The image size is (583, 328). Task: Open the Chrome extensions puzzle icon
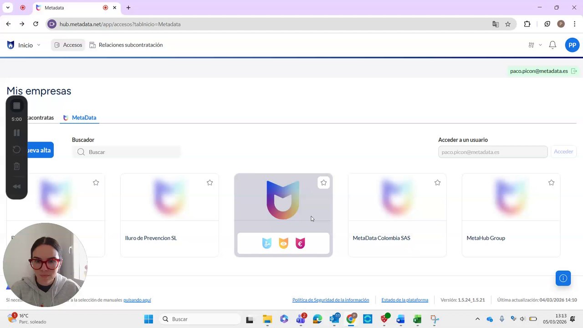point(527,24)
